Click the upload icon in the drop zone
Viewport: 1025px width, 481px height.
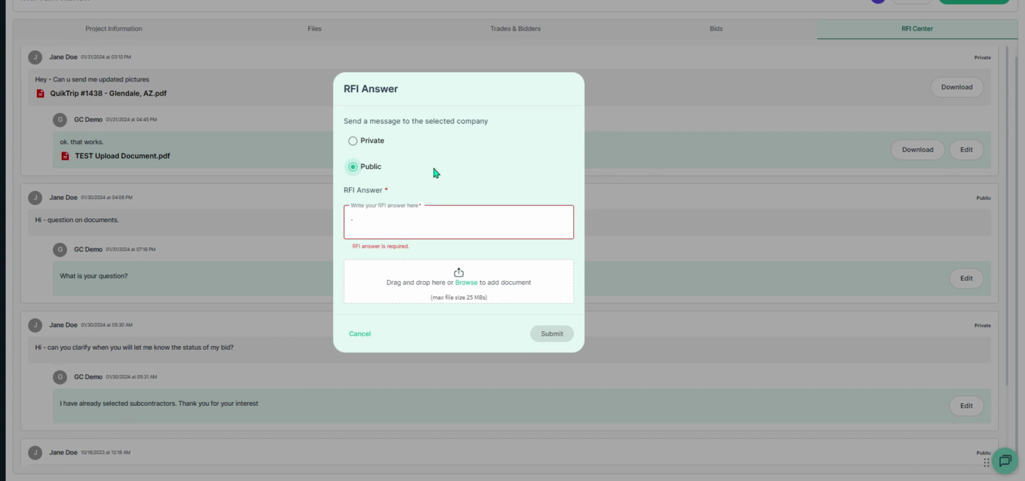click(459, 272)
